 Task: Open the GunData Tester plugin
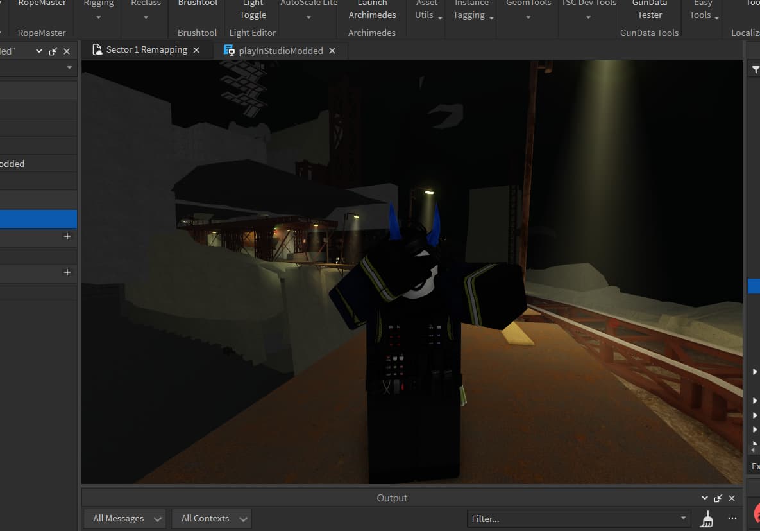pyautogui.click(x=649, y=10)
